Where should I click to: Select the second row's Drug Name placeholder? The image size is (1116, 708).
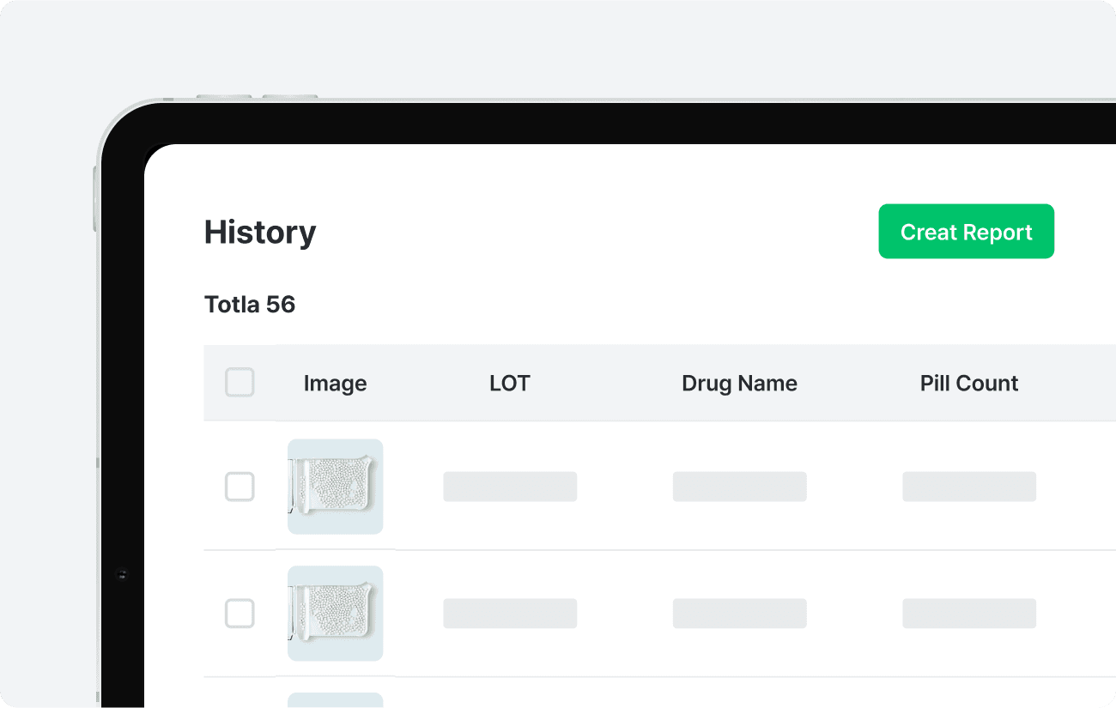click(x=739, y=614)
